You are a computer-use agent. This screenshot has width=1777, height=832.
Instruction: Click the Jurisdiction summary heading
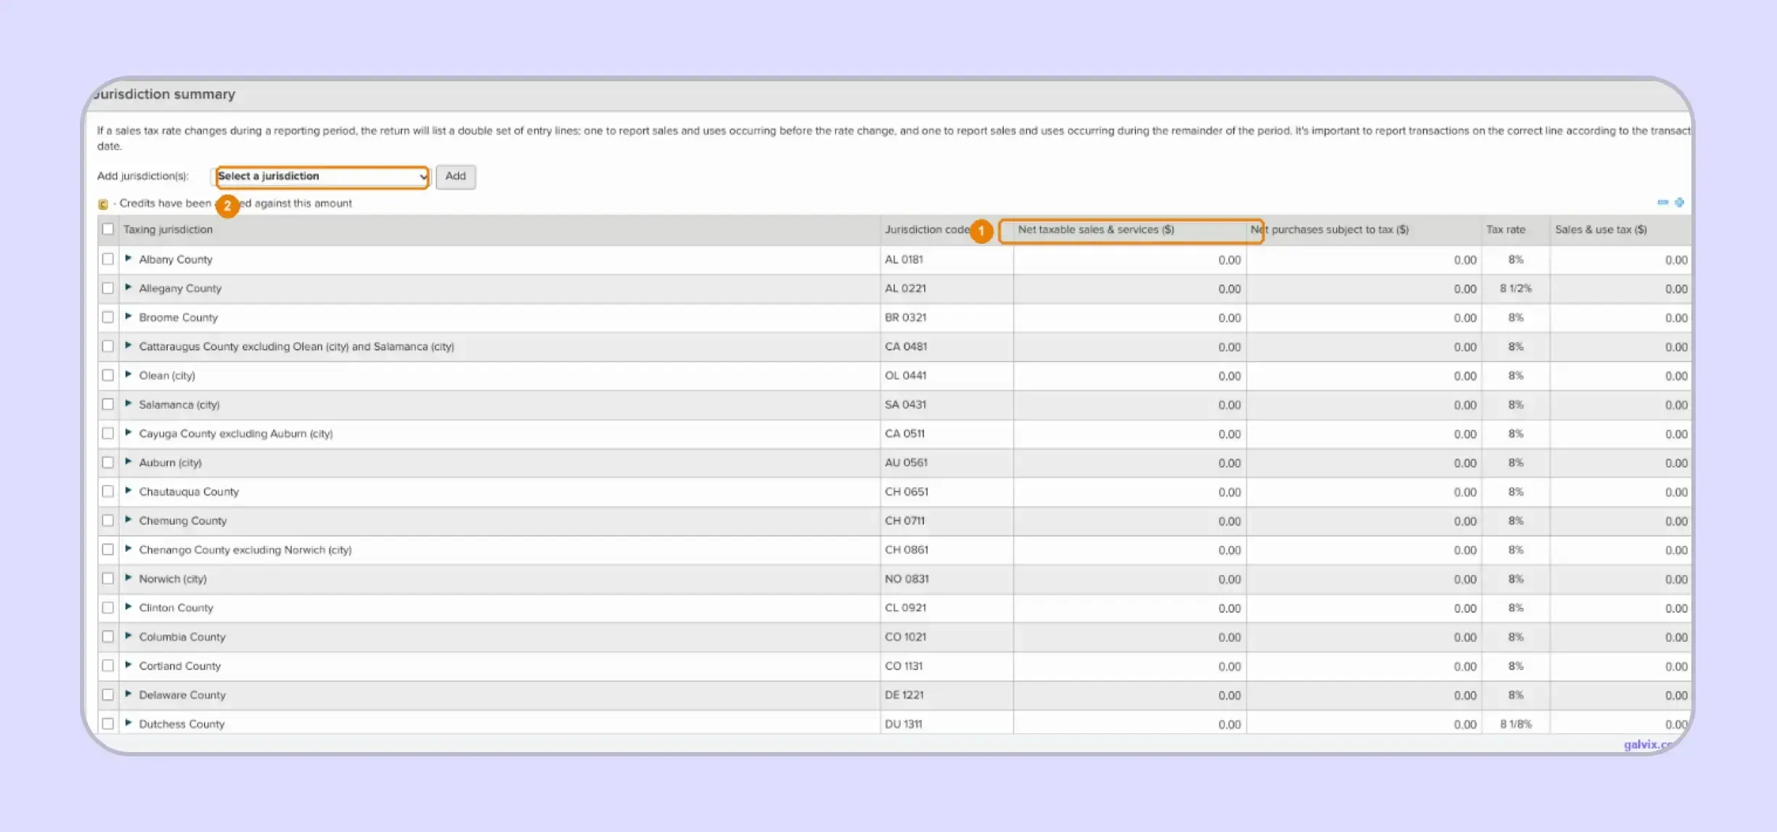165,94
